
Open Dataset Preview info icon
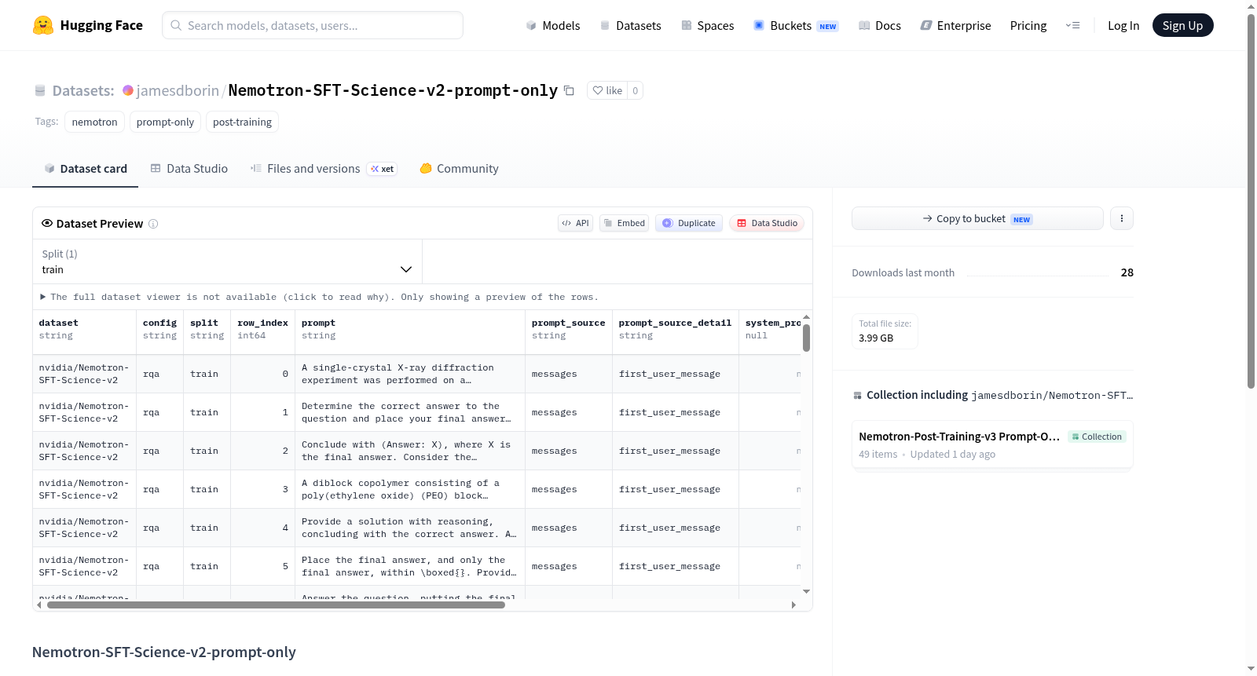tap(153, 224)
